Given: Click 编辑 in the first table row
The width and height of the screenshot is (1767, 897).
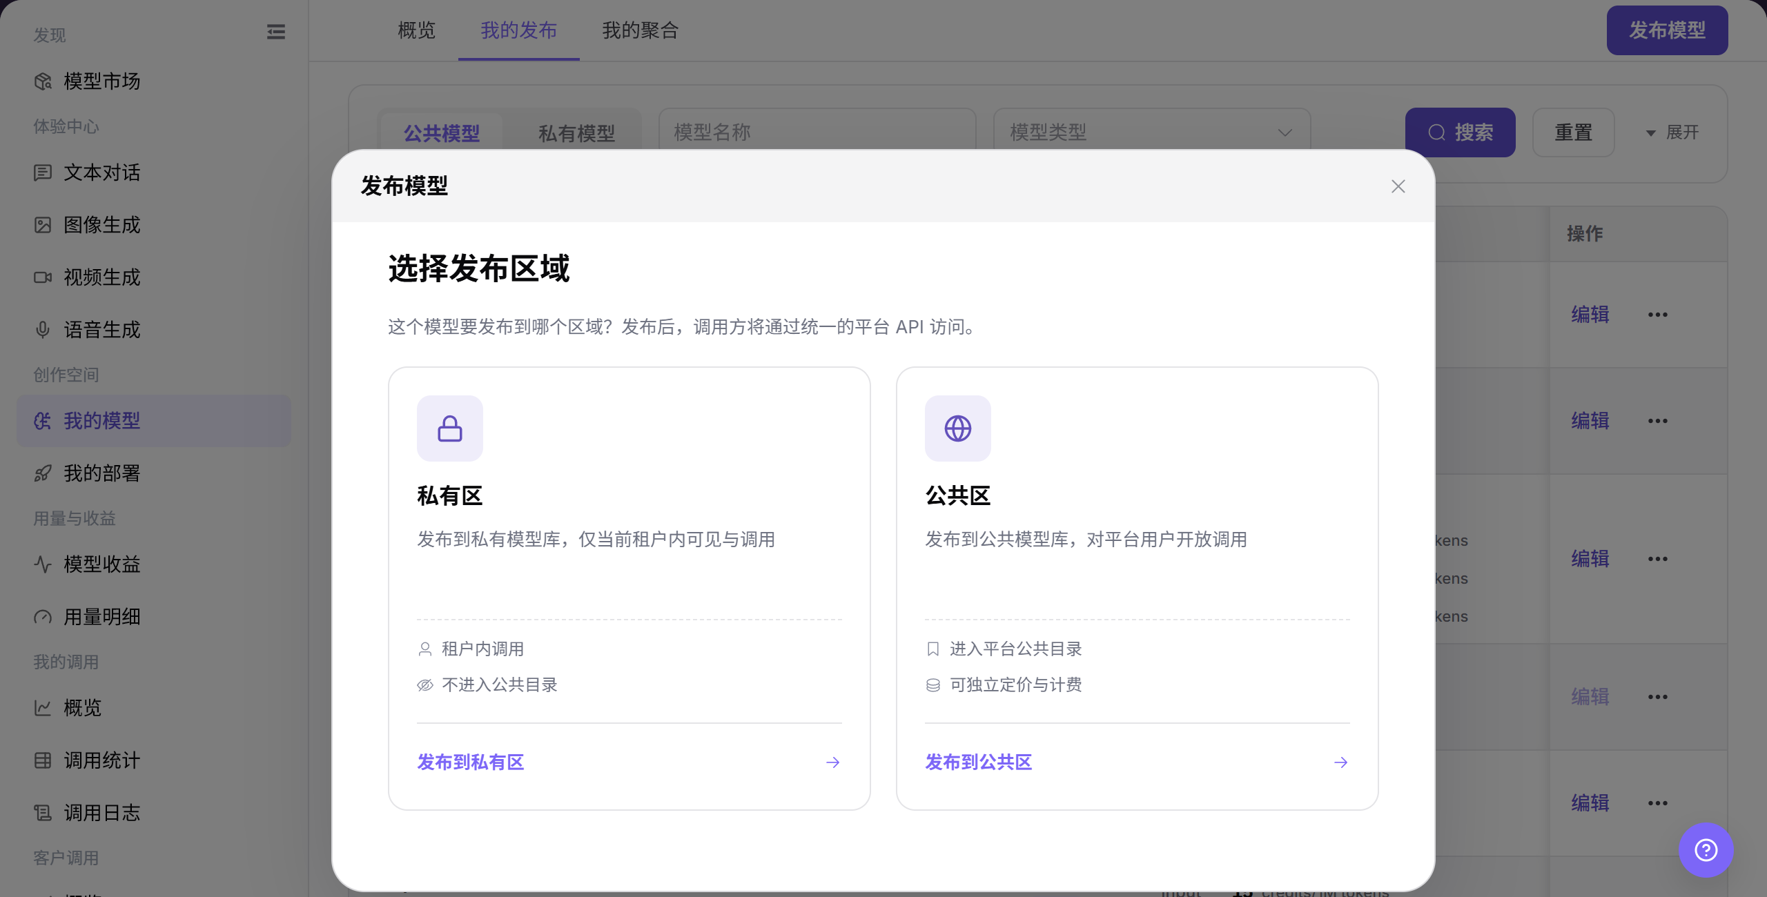Looking at the screenshot, I should pyautogui.click(x=1590, y=315).
